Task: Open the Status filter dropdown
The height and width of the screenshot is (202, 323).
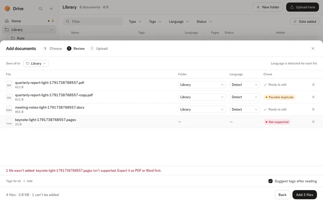Action: coord(204,21)
